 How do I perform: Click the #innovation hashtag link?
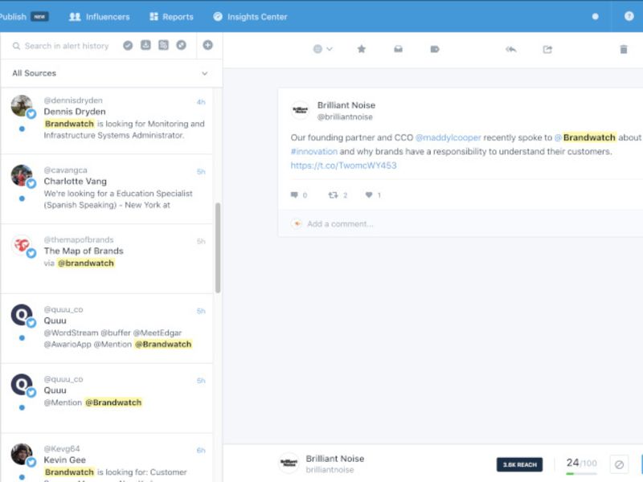point(314,152)
